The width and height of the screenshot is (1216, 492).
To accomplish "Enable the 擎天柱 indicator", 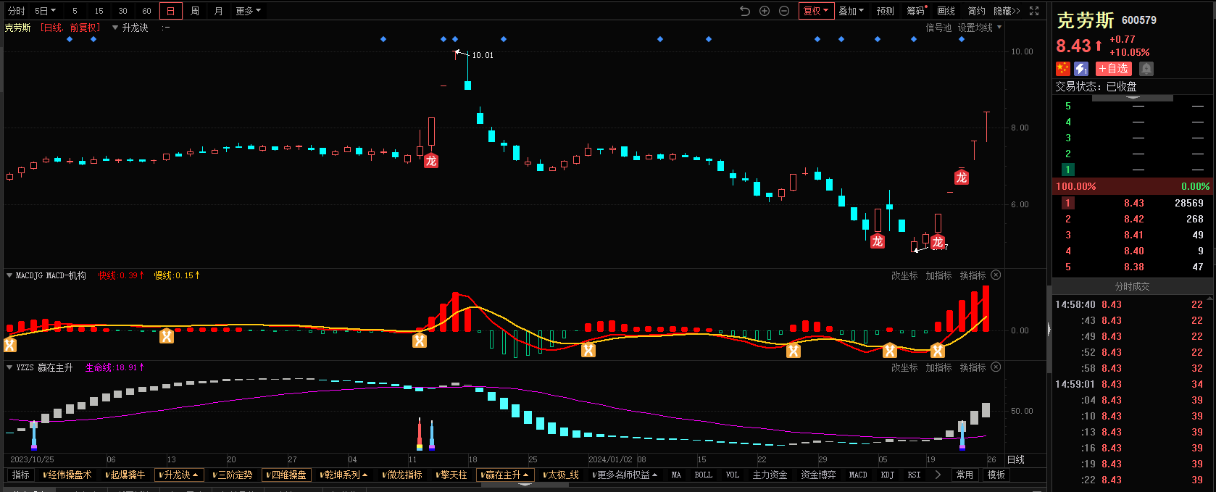I will [x=451, y=475].
